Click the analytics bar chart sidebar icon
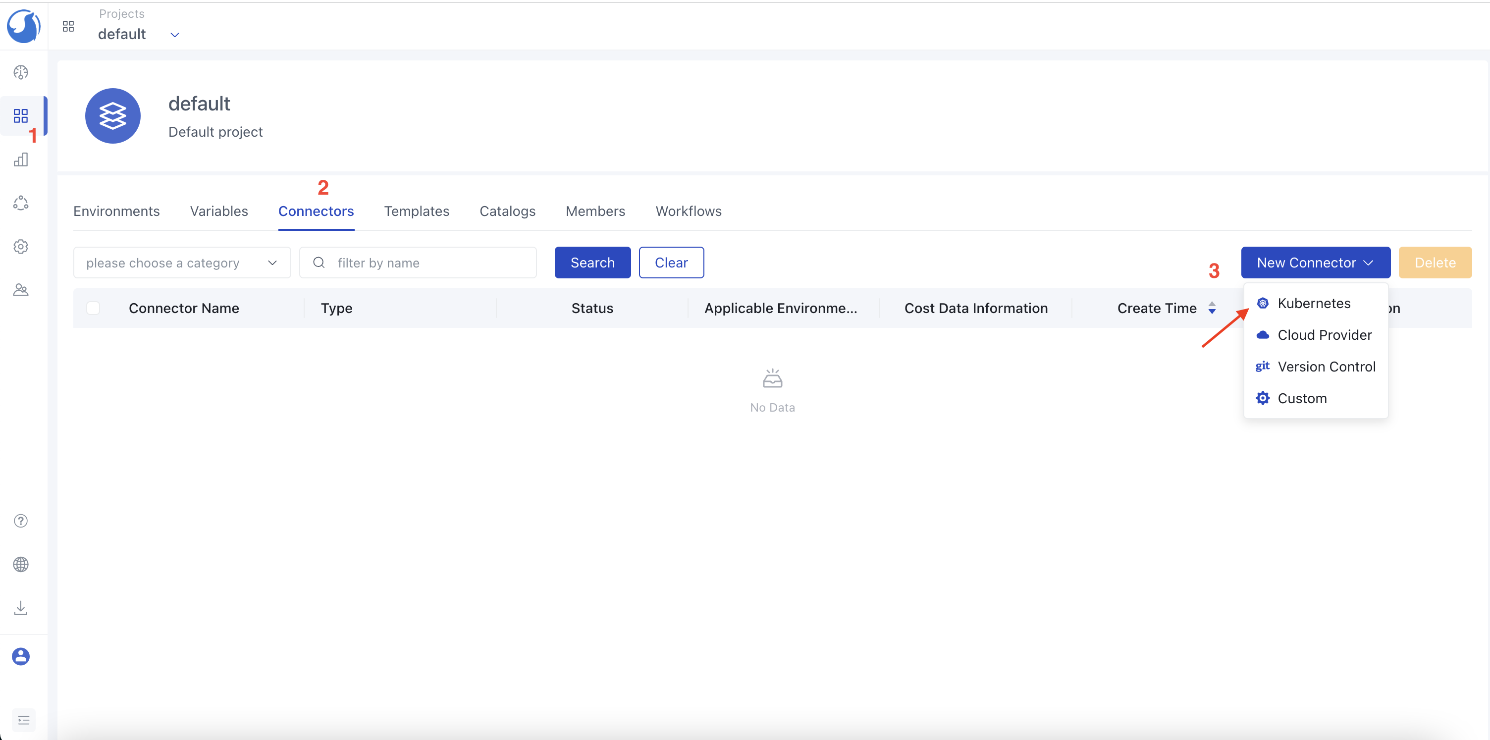This screenshot has height=740, width=1490. click(x=21, y=159)
